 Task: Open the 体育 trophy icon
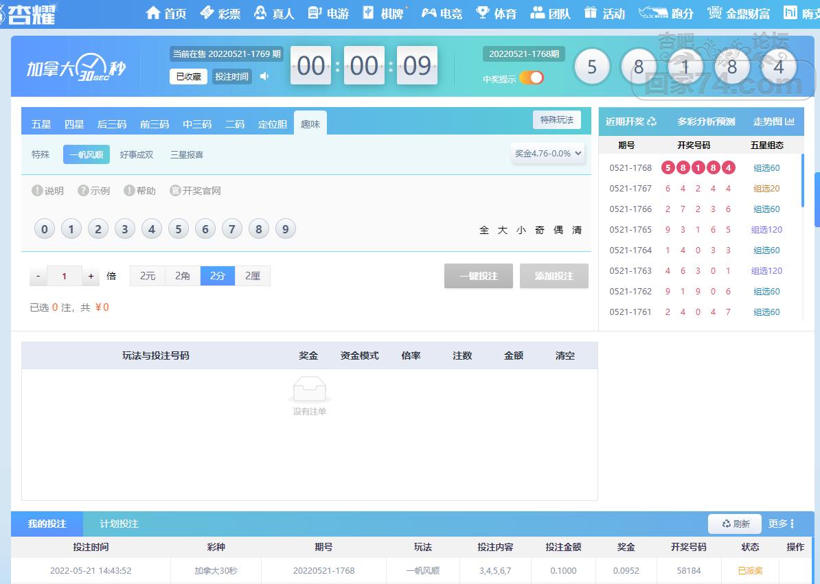(x=483, y=12)
